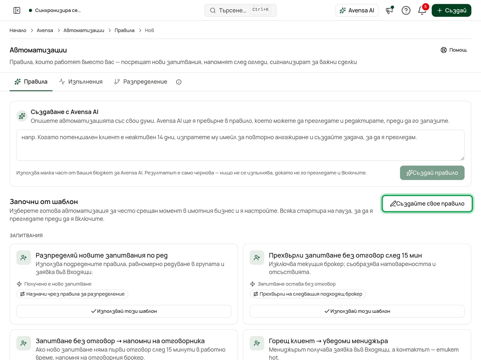
Task: Click into the AI automation description textarea
Action: click(x=240, y=145)
